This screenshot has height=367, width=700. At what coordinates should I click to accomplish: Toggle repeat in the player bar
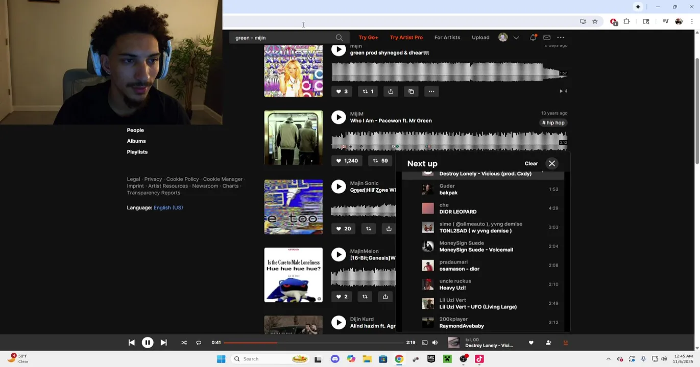click(x=199, y=343)
